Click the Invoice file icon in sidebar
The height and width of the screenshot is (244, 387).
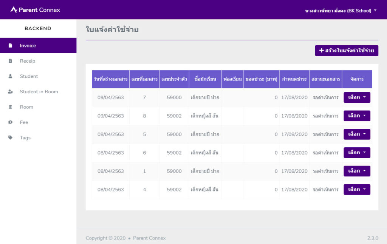click(x=10, y=46)
